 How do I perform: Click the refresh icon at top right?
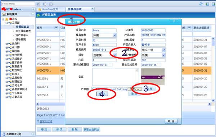(x=201, y=4)
